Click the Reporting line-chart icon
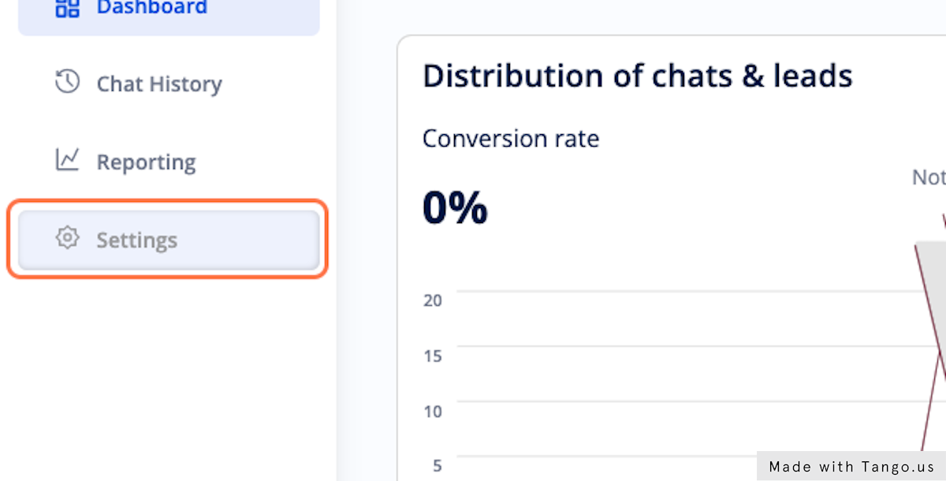Image resolution: width=946 pixels, height=481 pixels. [x=67, y=160]
